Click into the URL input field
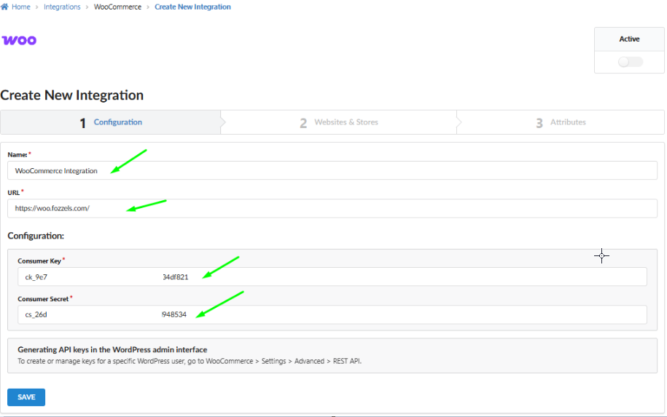The image size is (667, 417). click(x=332, y=208)
